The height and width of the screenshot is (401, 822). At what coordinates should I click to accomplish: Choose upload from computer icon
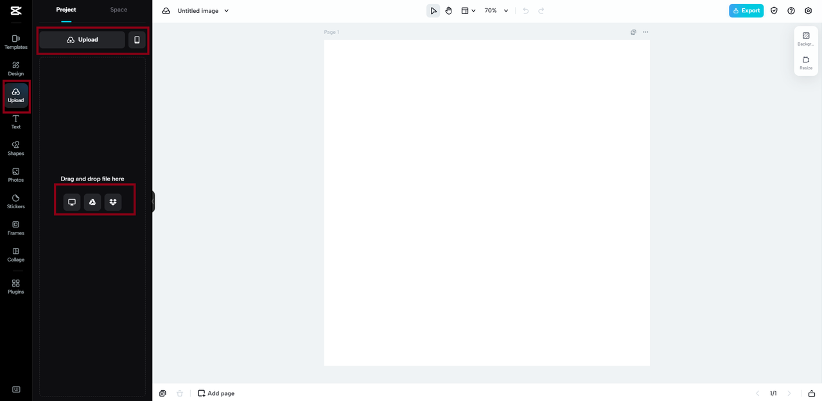click(72, 202)
